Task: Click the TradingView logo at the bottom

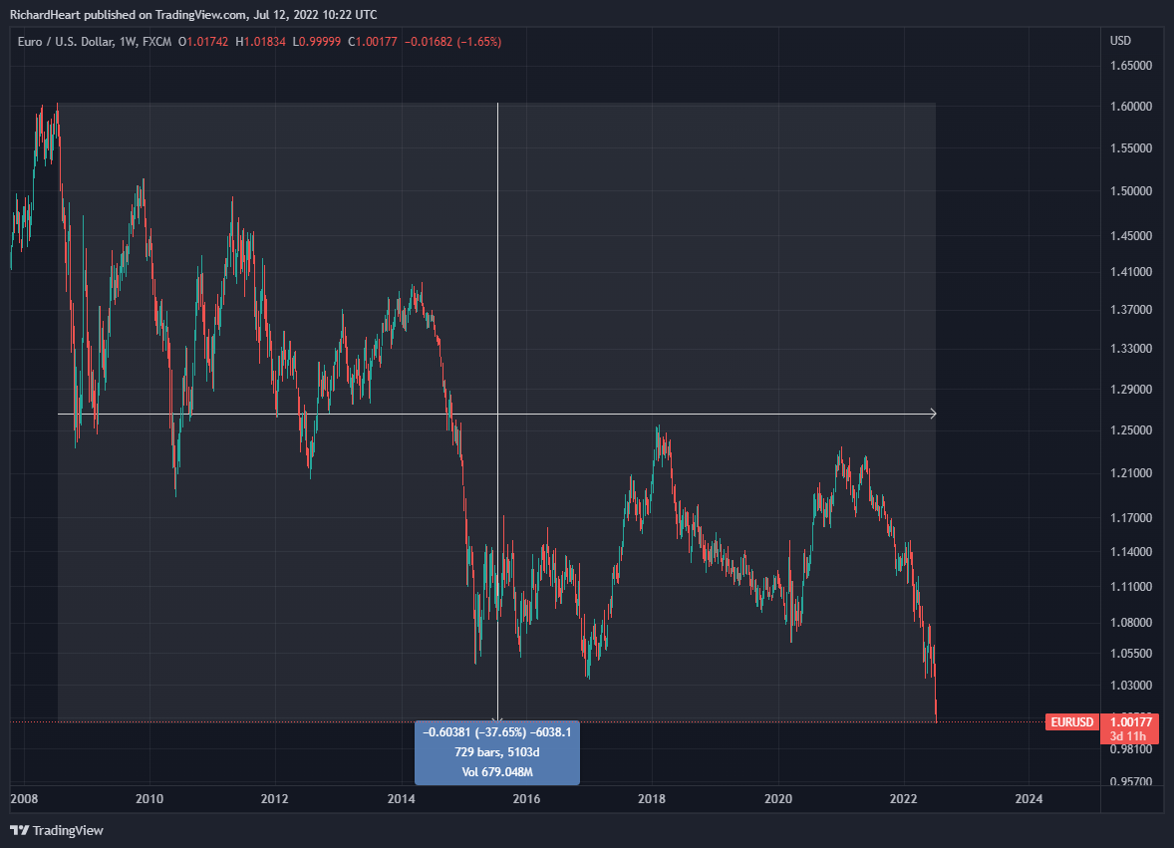Action: pos(57,830)
